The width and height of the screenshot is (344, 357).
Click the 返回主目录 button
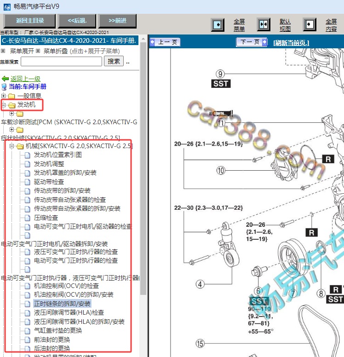click(x=30, y=21)
